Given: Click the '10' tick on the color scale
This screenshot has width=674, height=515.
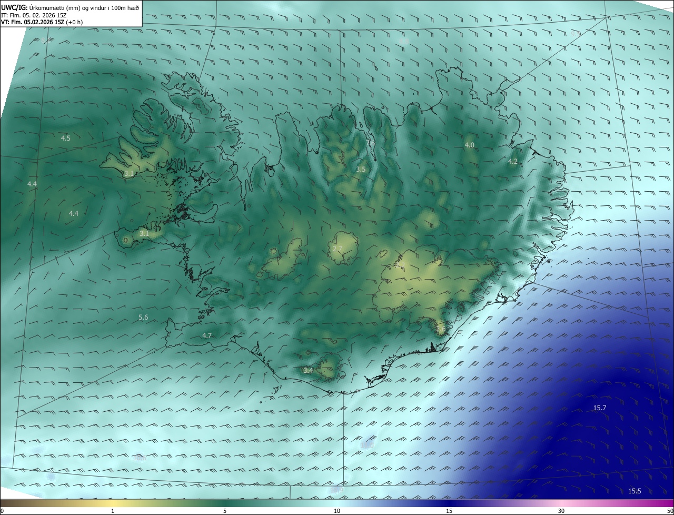Looking at the screenshot, I should pyautogui.click(x=337, y=511).
